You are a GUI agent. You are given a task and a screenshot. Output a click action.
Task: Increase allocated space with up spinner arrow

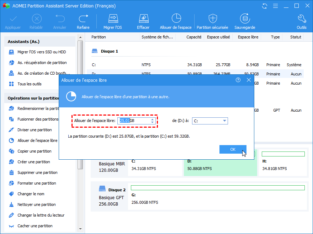pyautogui.click(x=153, y=119)
